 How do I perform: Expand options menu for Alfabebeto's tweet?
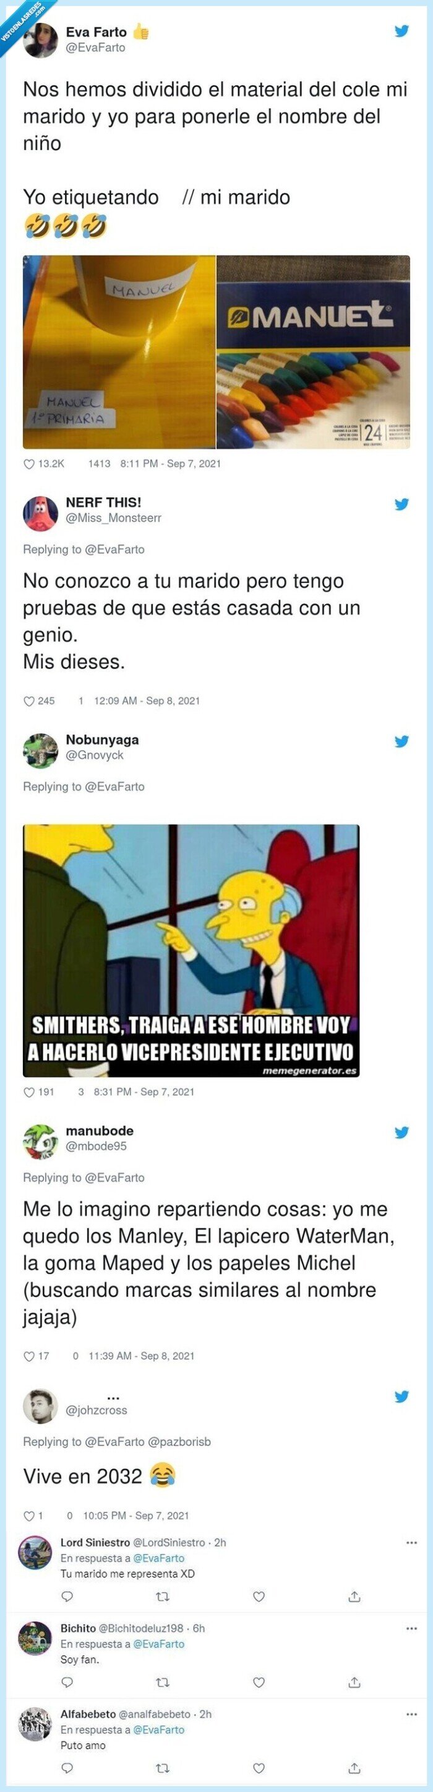[x=411, y=1714]
